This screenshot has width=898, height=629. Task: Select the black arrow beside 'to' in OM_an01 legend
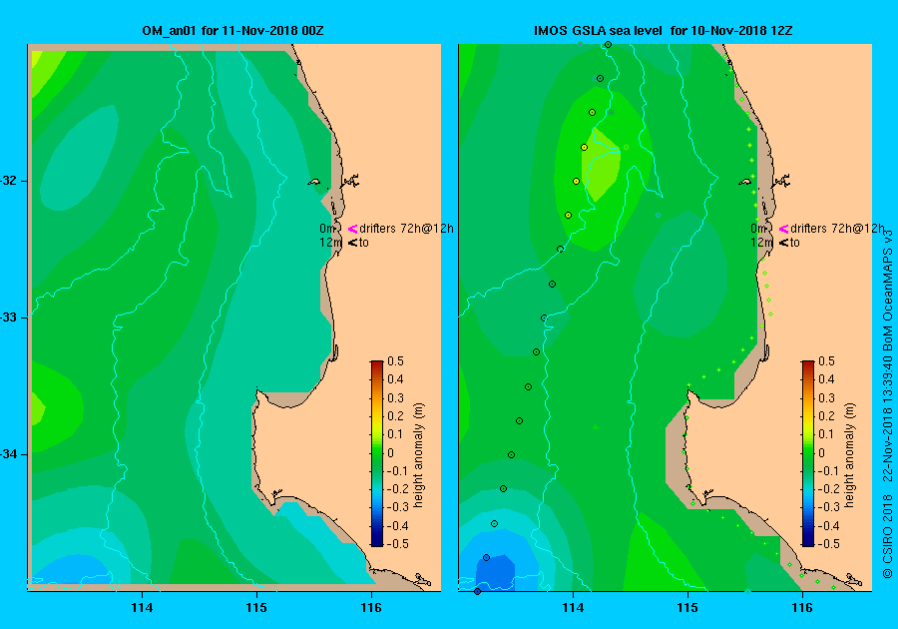(x=353, y=243)
